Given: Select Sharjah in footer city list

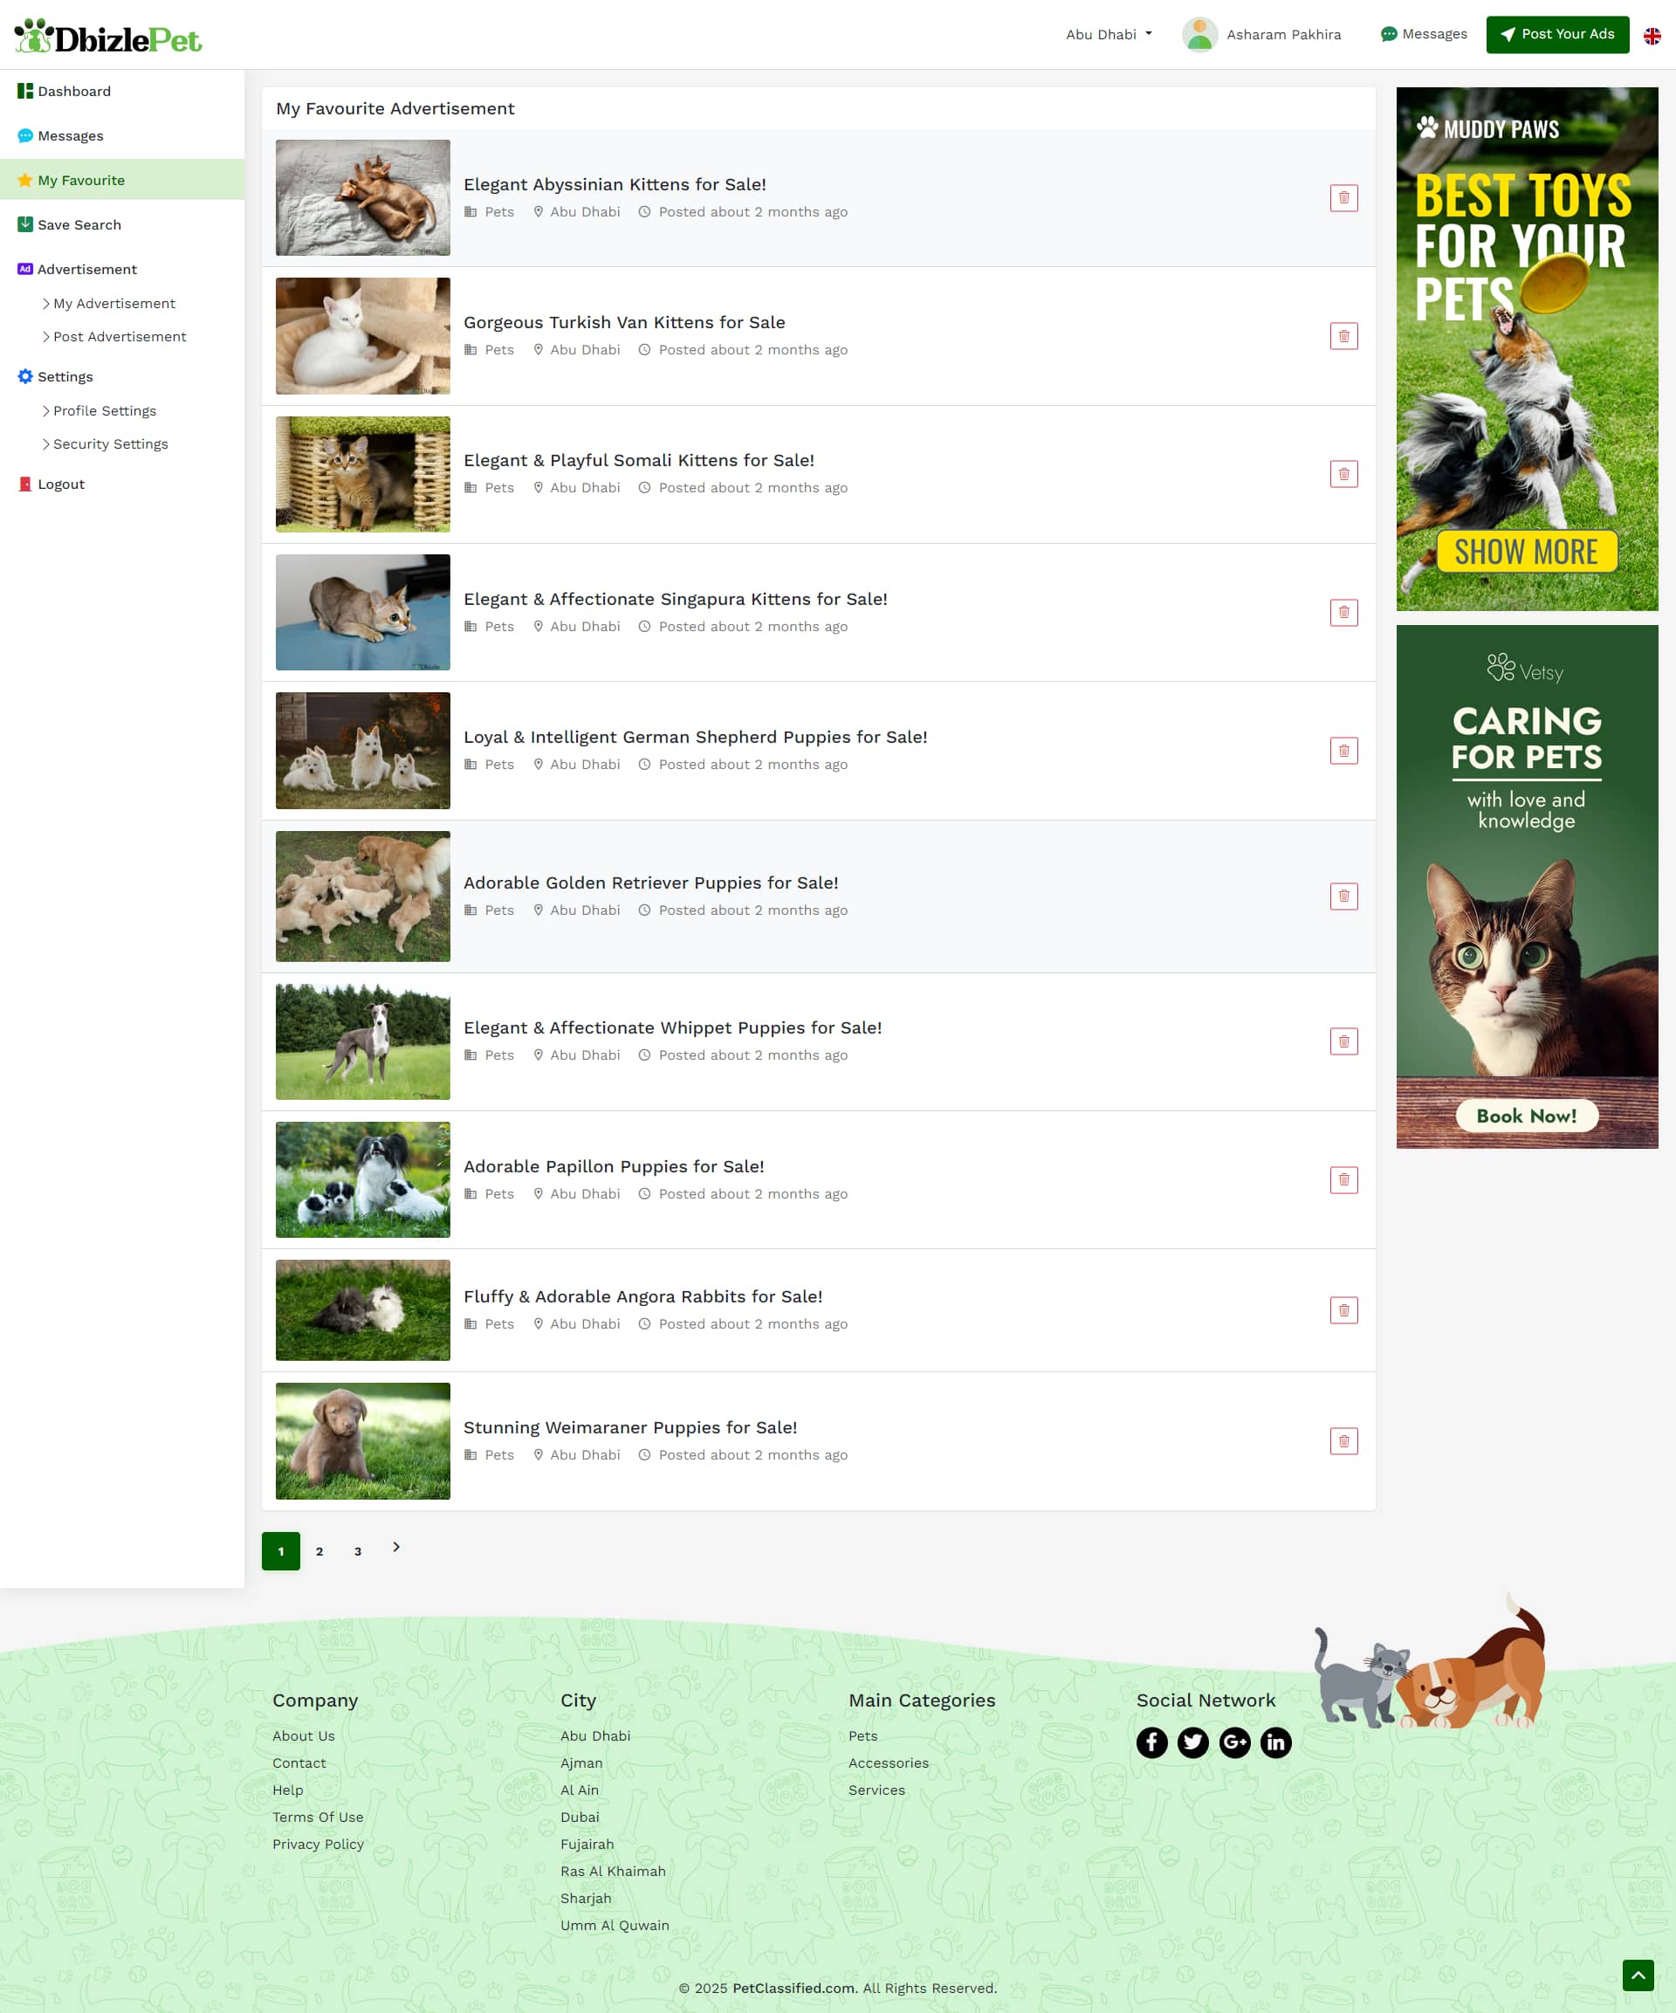Looking at the screenshot, I should coord(585,1898).
